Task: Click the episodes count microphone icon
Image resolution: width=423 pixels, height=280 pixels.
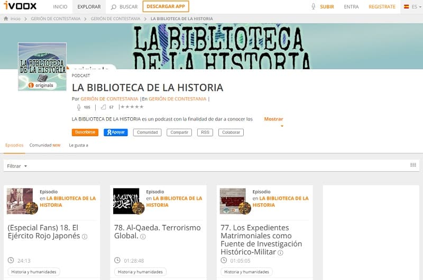Action: click(79, 107)
